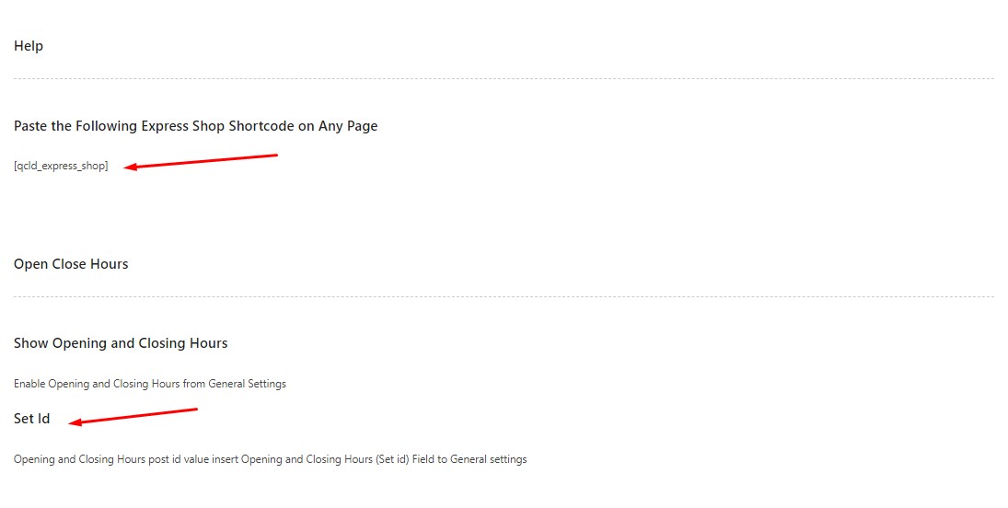Click the tail end of the upper red arrow
The height and width of the screenshot is (508, 1008).
(275, 155)
